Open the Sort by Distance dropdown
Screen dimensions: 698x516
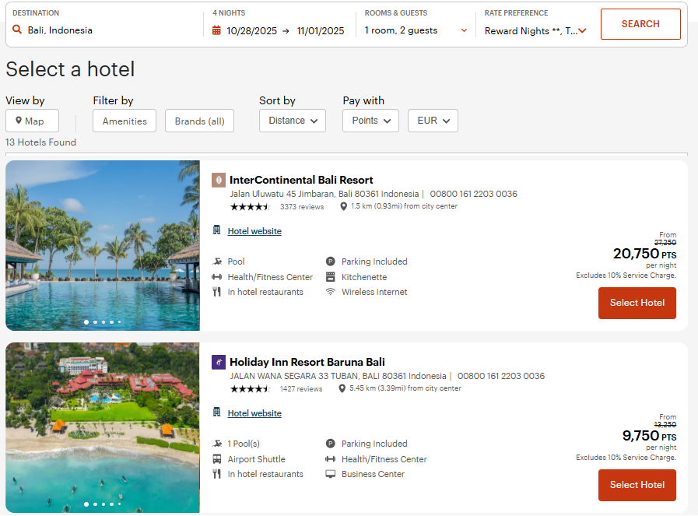(x=292, y=121)
